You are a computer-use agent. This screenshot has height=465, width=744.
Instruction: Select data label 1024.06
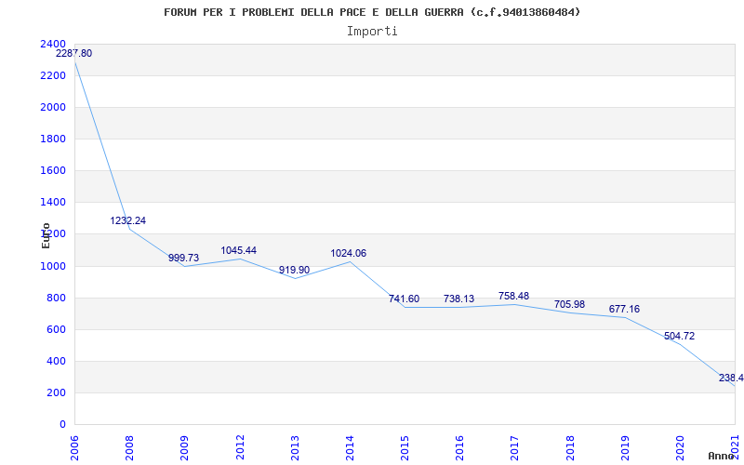(x=348, y=253)
